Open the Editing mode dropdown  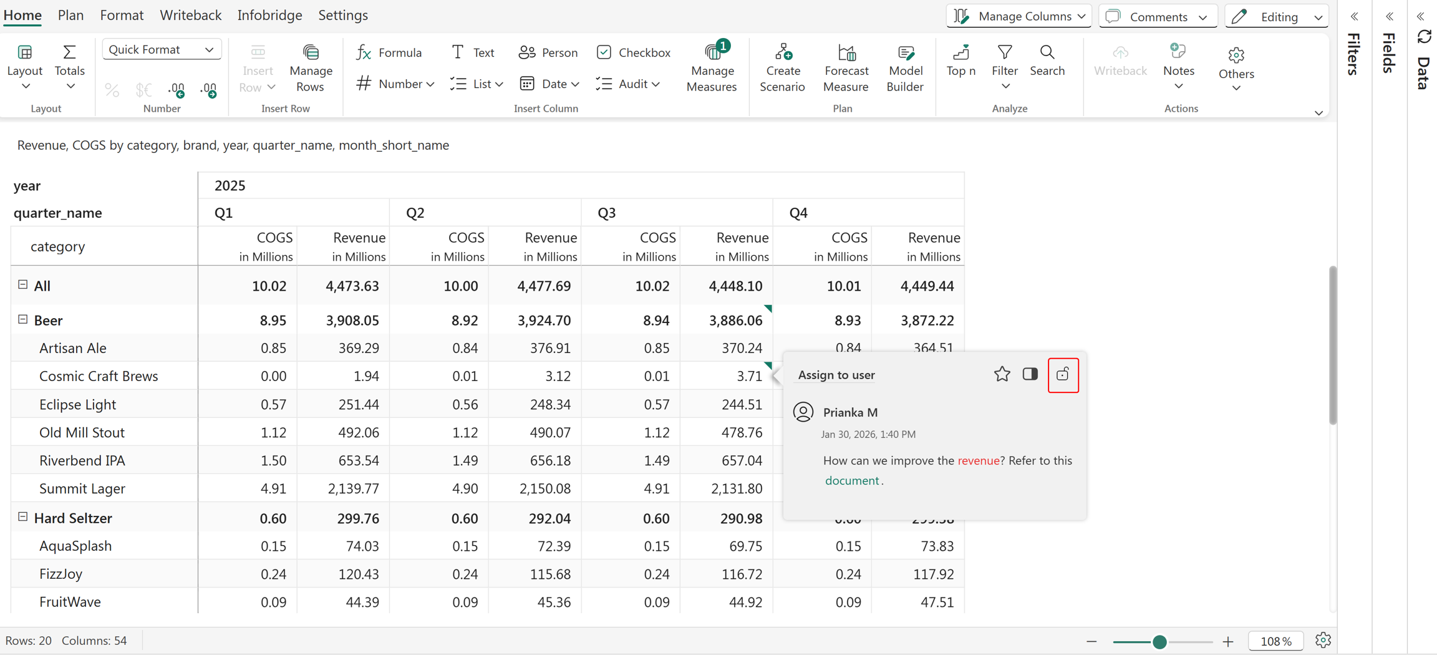pyautogui.click(x=1276, y=16)
